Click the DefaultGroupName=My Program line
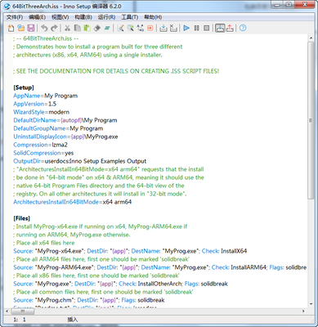Viewport: 318px width, 327px height. [58, 128]
